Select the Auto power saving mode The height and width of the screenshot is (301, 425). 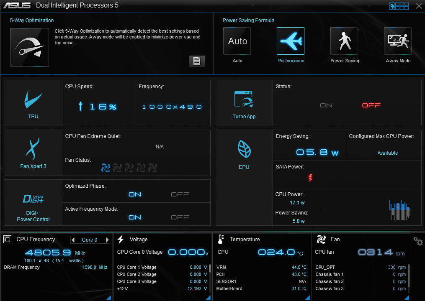[237, 41]
